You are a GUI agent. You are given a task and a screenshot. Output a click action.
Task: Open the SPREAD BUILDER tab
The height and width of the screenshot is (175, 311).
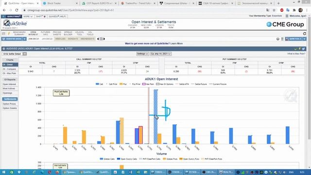(x=68, y=34)
